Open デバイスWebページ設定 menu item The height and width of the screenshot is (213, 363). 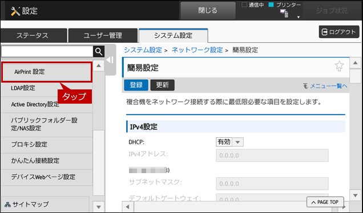coord(47,177)
